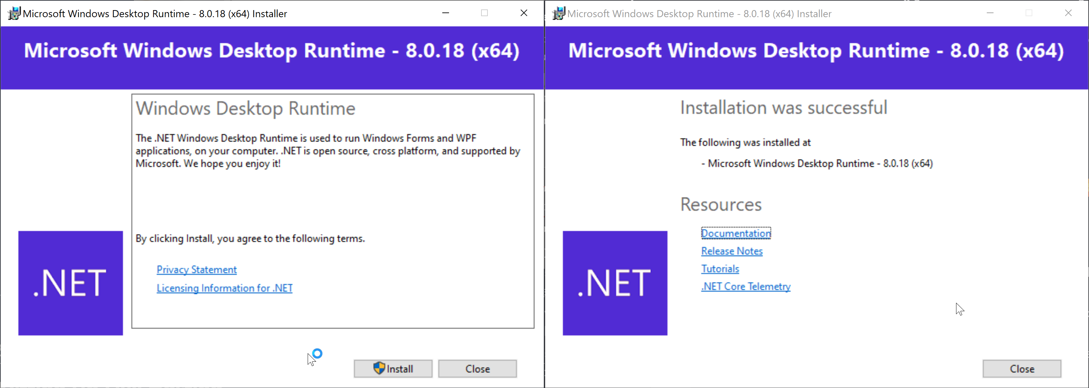Close the Install-prompt window using title bar X
Image resolution: width=1089 pixels, height=388 pixels.
click(524, 13)
